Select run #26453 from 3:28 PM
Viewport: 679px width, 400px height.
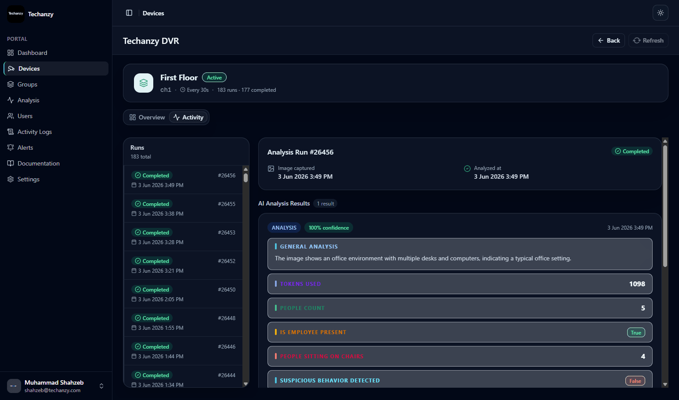tap(183, 237)
